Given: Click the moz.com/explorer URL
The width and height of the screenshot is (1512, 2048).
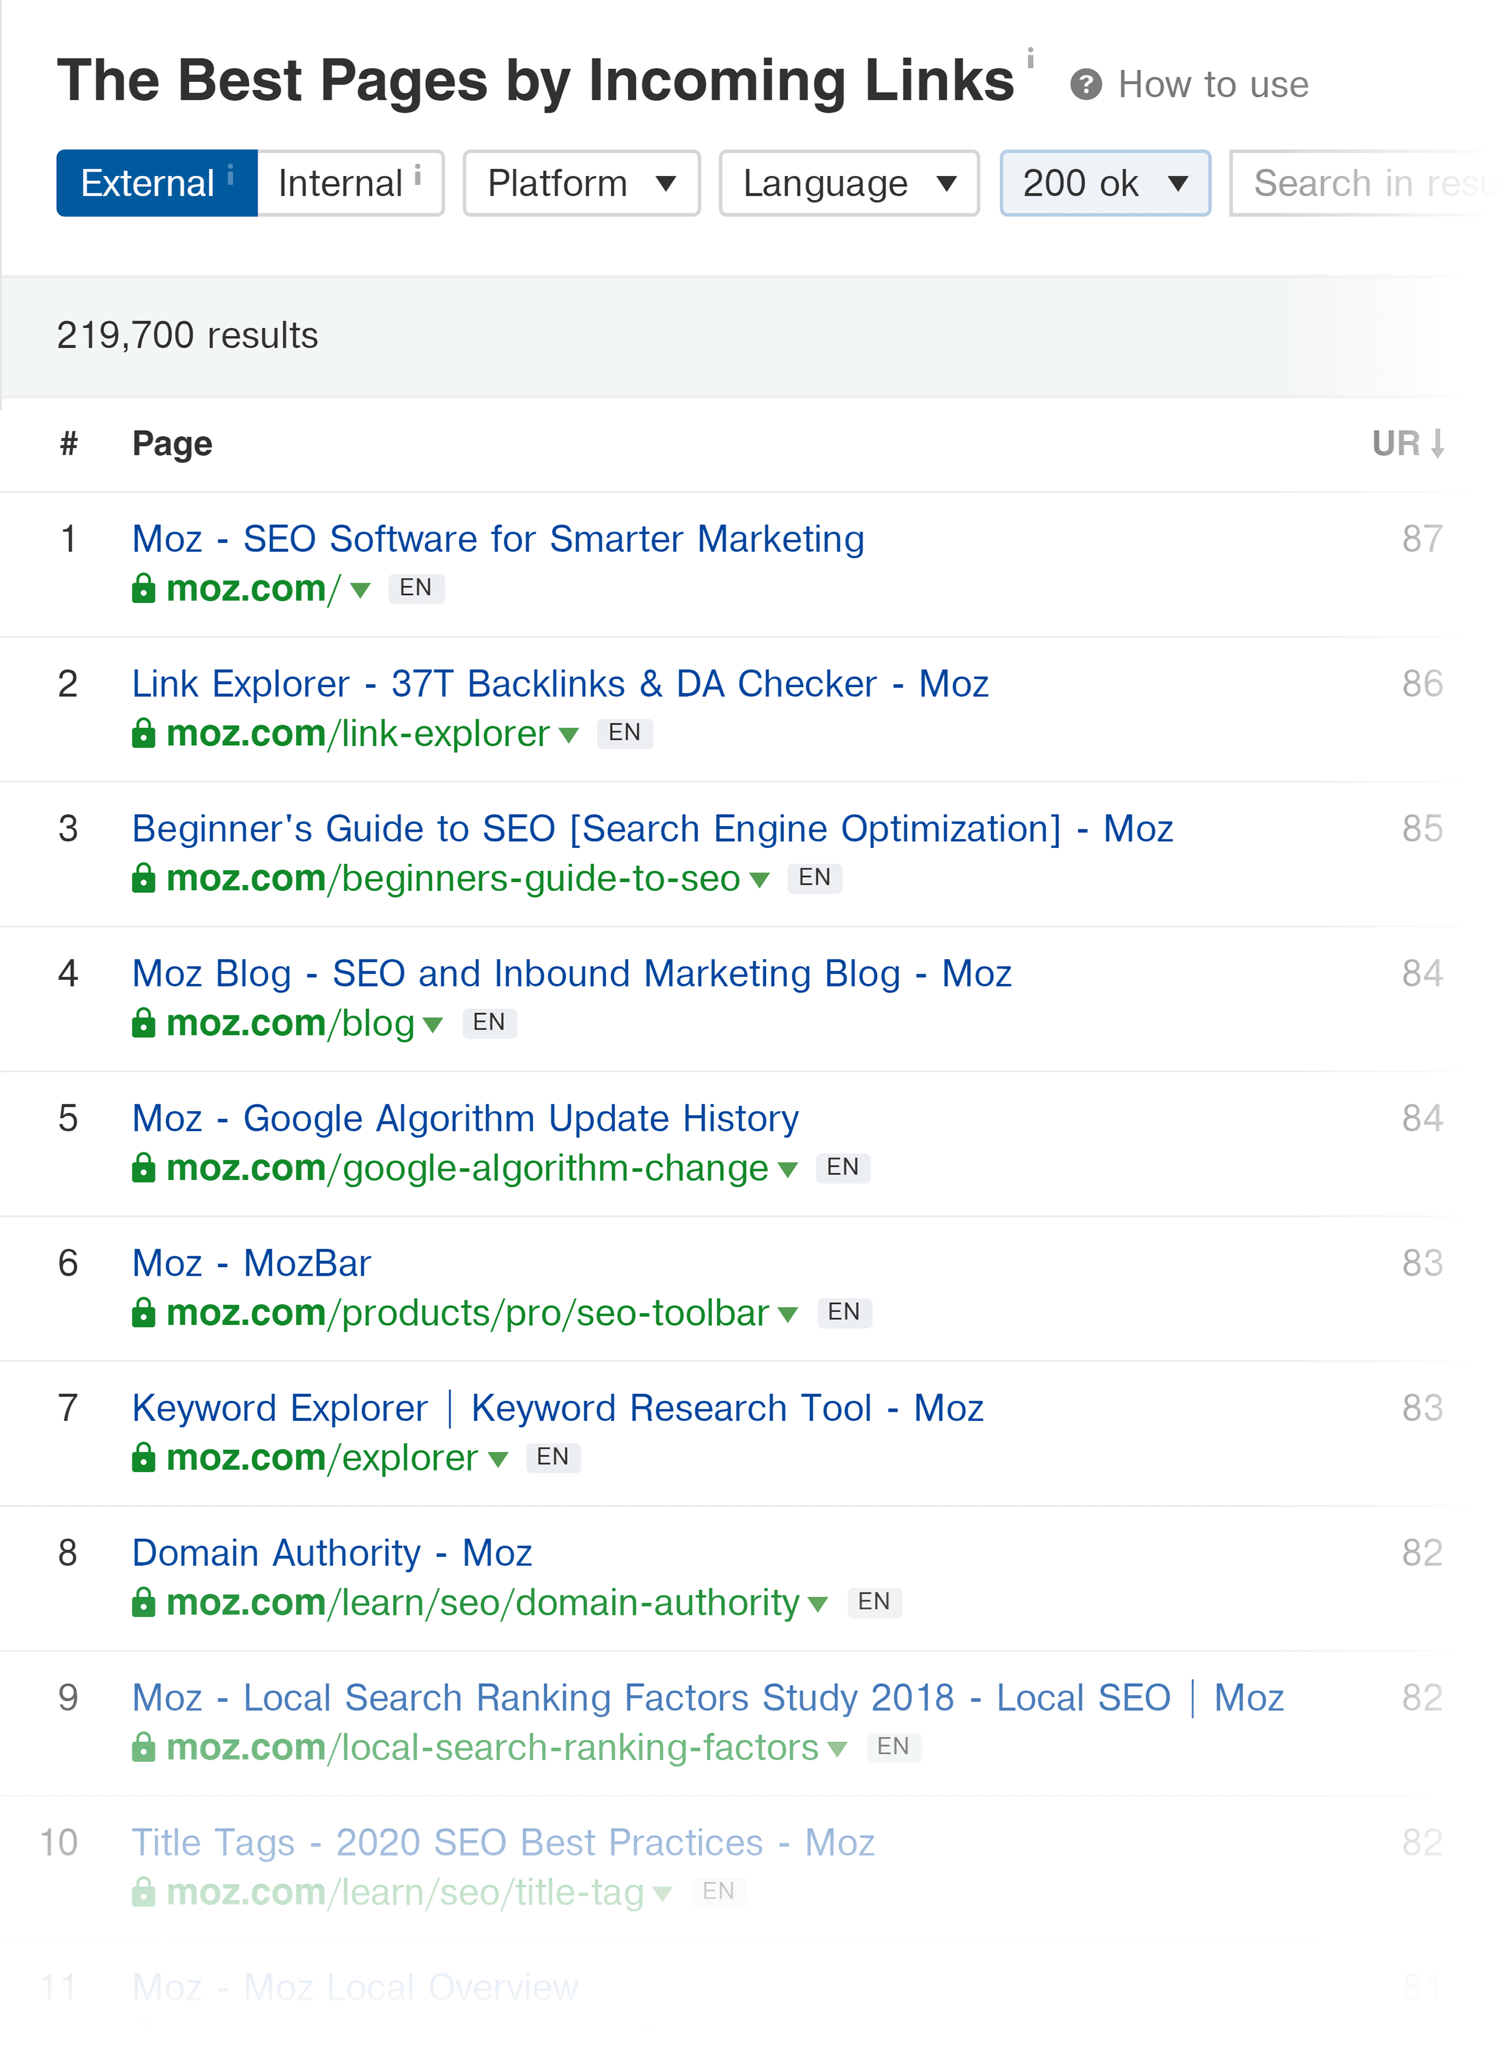Looking at the screenshot, I should (322, 1458).
